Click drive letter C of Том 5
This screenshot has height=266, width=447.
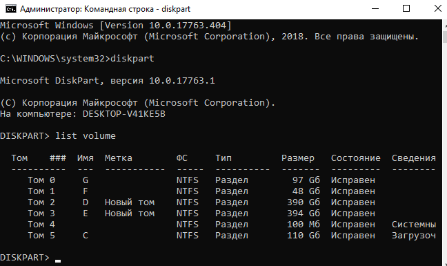coord(86,236)
